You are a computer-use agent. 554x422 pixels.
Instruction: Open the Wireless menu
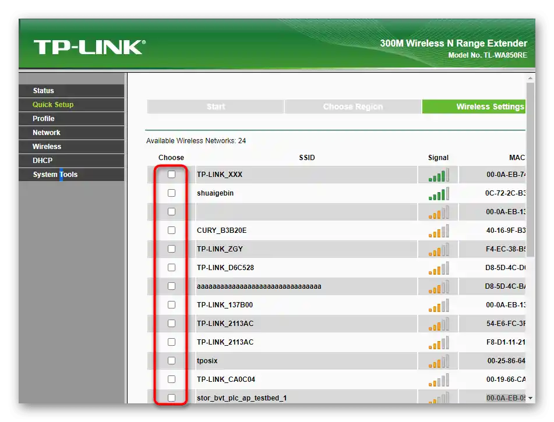72,147
